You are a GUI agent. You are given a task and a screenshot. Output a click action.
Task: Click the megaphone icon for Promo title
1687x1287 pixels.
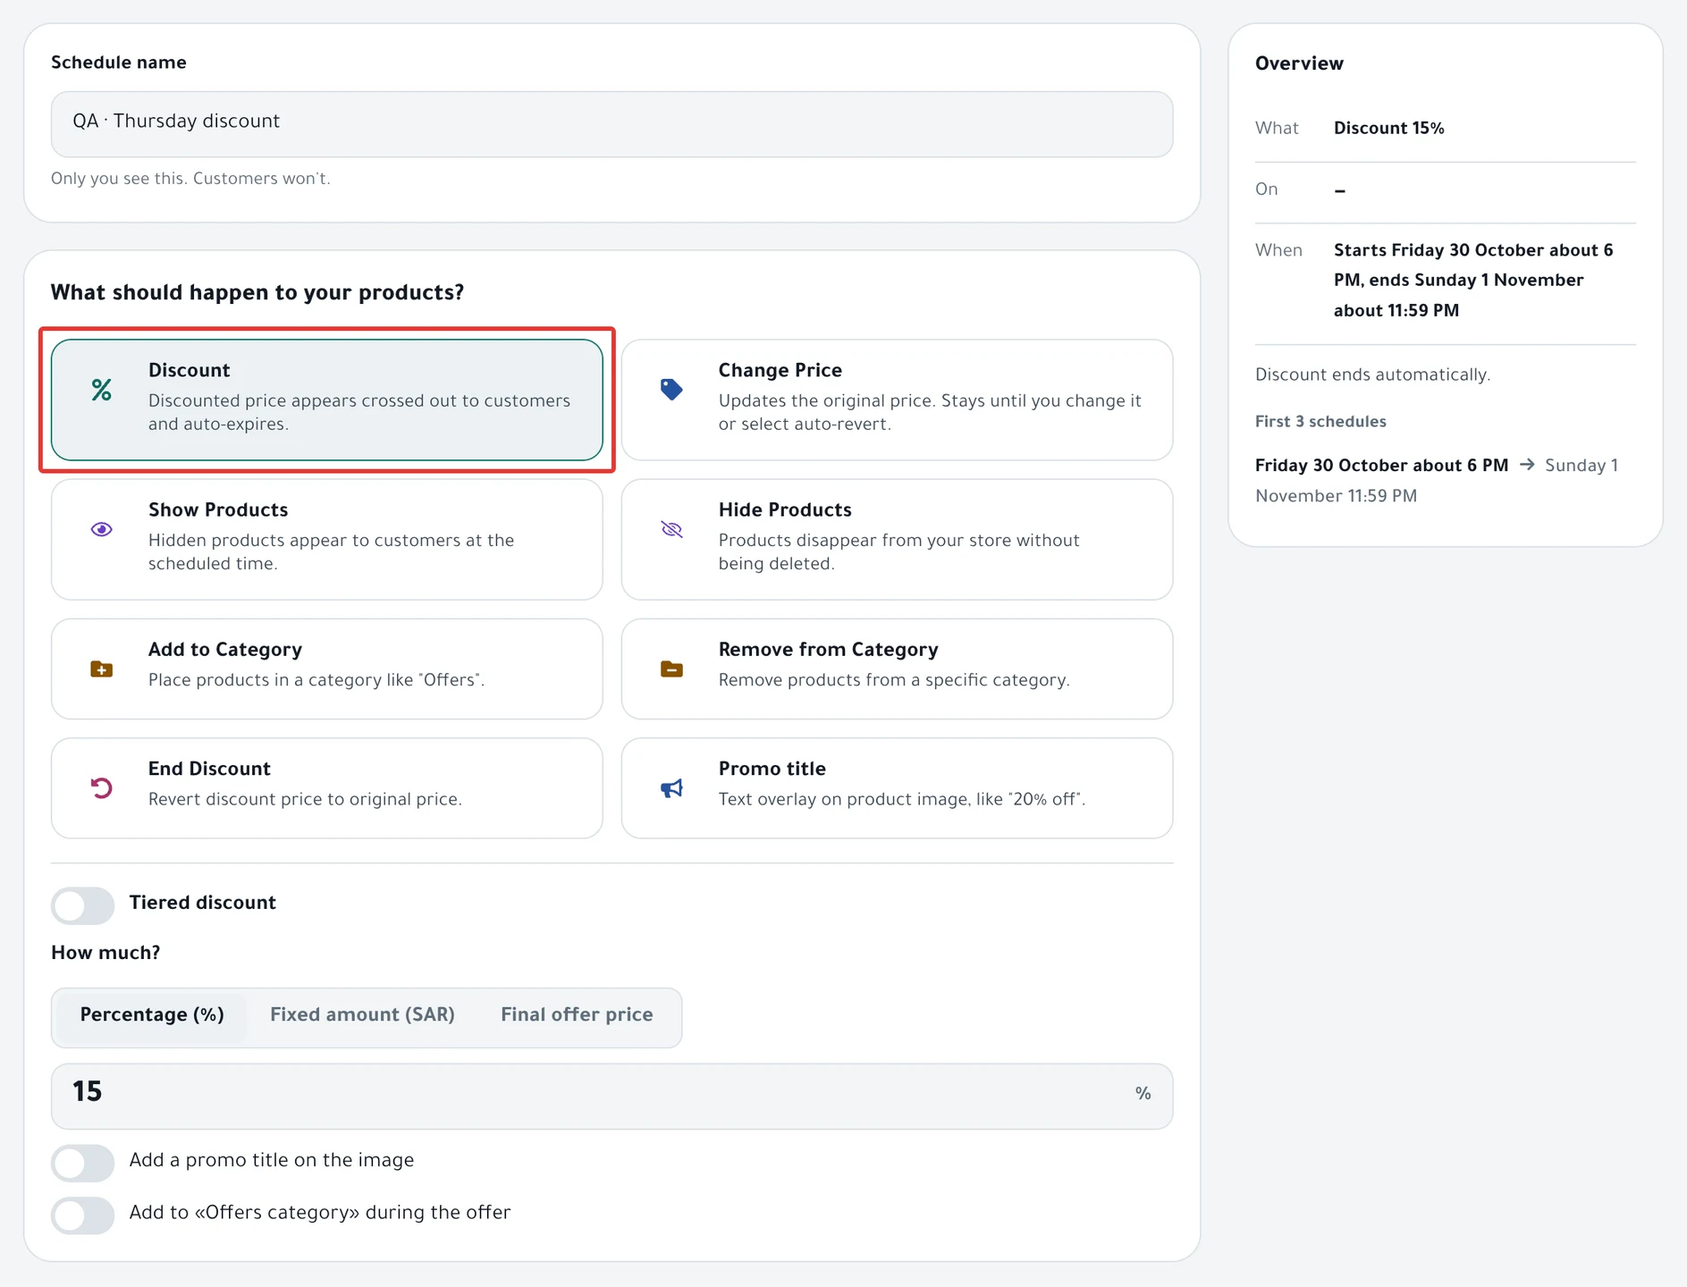tap(671, 787)
